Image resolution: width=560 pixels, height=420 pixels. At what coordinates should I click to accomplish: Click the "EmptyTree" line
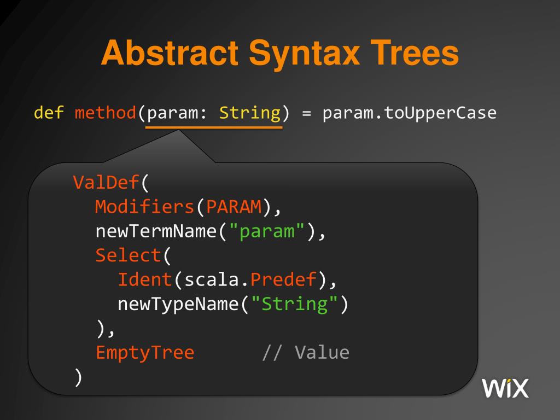click(x=145, y=353)
